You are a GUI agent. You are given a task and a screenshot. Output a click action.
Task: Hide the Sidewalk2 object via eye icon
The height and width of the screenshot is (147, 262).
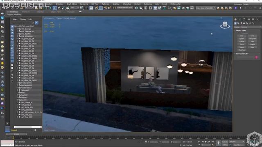point(17,90)
